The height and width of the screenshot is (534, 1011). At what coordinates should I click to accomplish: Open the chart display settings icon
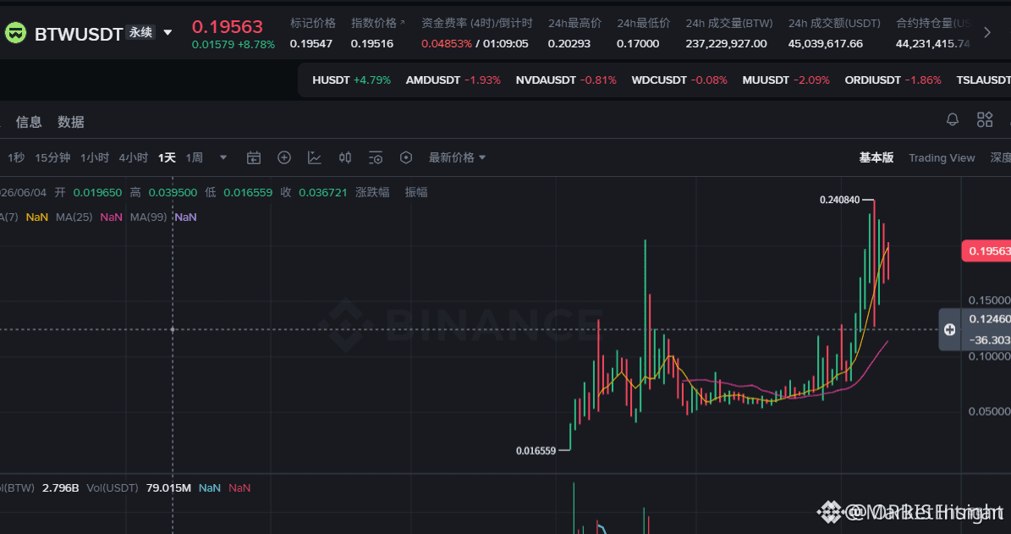[376, 157]
